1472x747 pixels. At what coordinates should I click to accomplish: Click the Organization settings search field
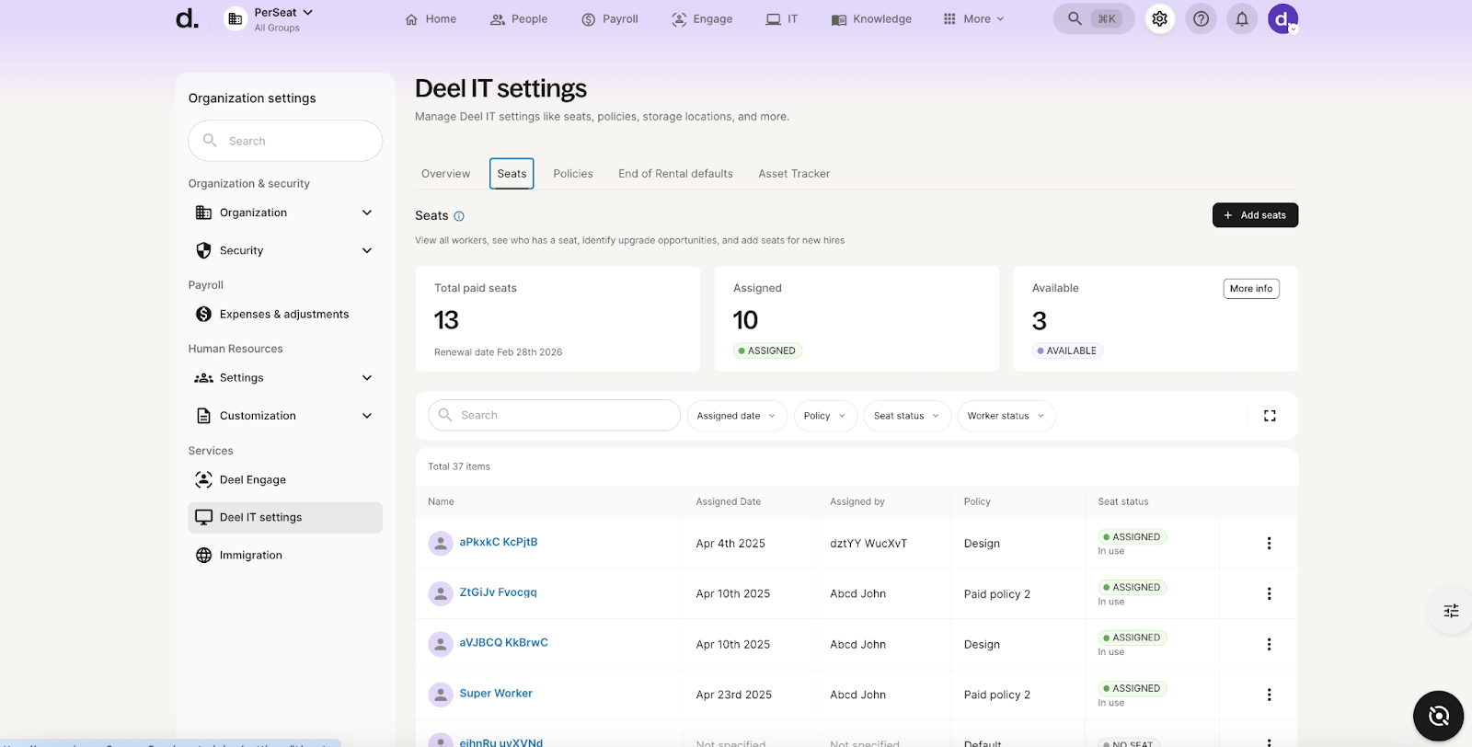[x=285, y=141]
